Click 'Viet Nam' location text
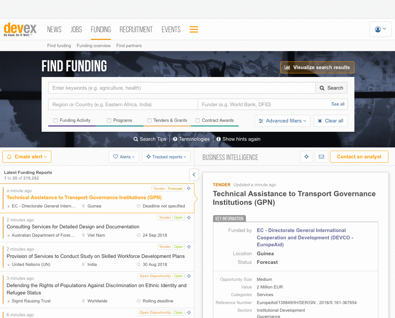The image size is (395, 318). (96, 235)
